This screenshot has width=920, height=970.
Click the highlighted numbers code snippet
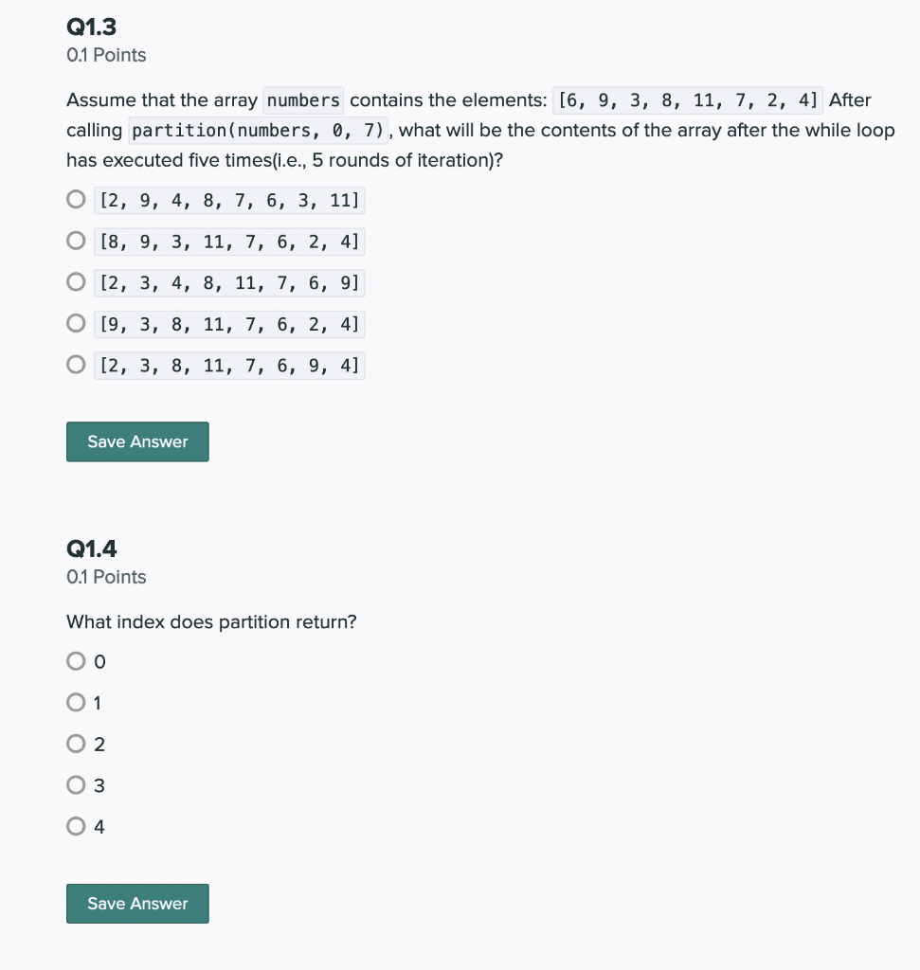pos(303,99)
